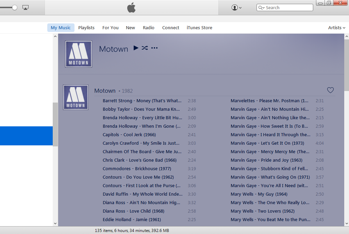Click the artist list scrollbar thumb
Image resolution: width=349 pixels, height=234 pixels.
point(55,124)
